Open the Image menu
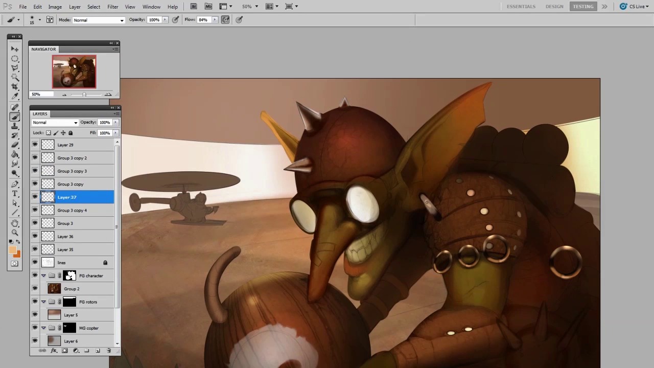Viewport: 654px width, 368px height. (x=55, y=7)
